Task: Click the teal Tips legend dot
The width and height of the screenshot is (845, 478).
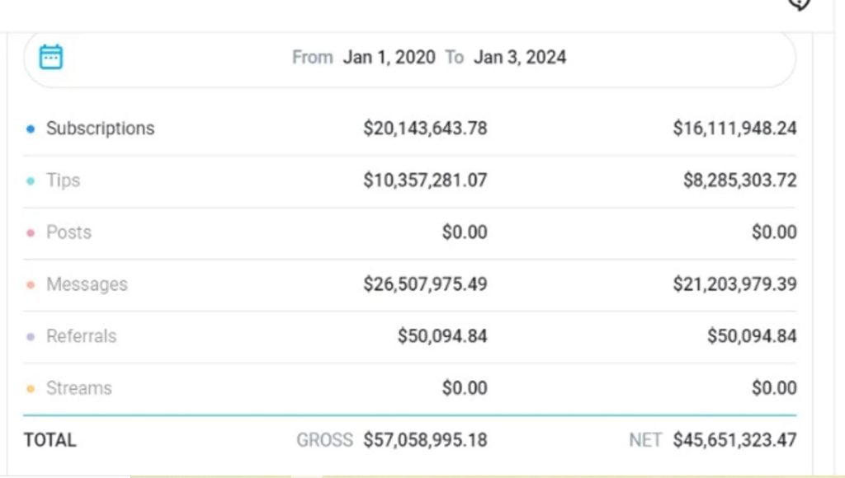Action: pyautogui.click(x=31, y=180)
